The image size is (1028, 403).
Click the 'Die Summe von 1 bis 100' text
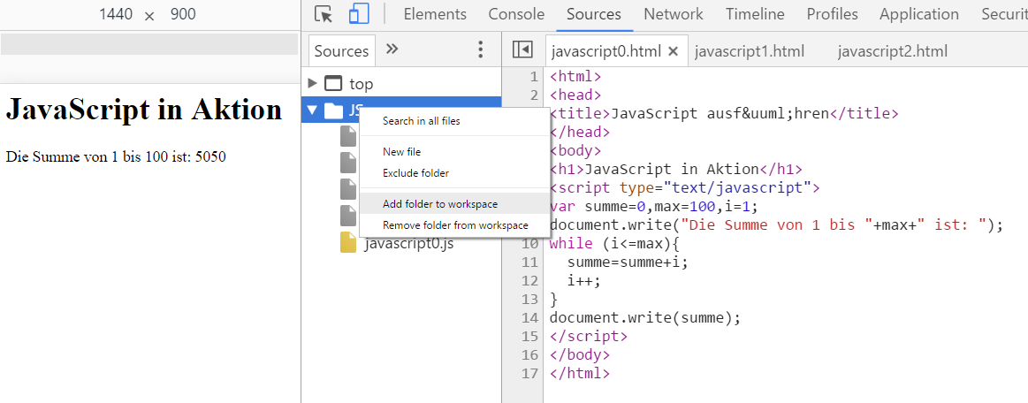click(116, 156)
